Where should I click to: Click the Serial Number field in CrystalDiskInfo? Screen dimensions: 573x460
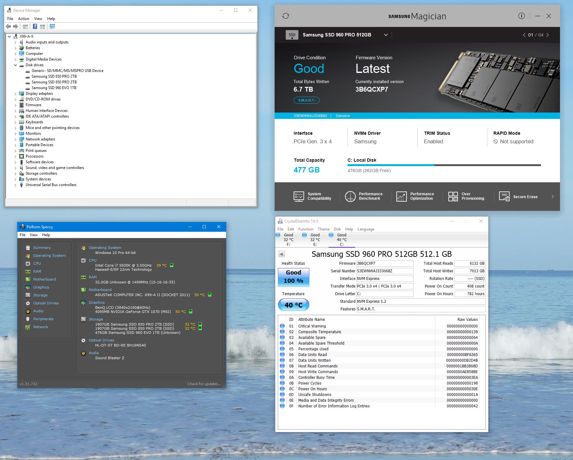[385, 271]
